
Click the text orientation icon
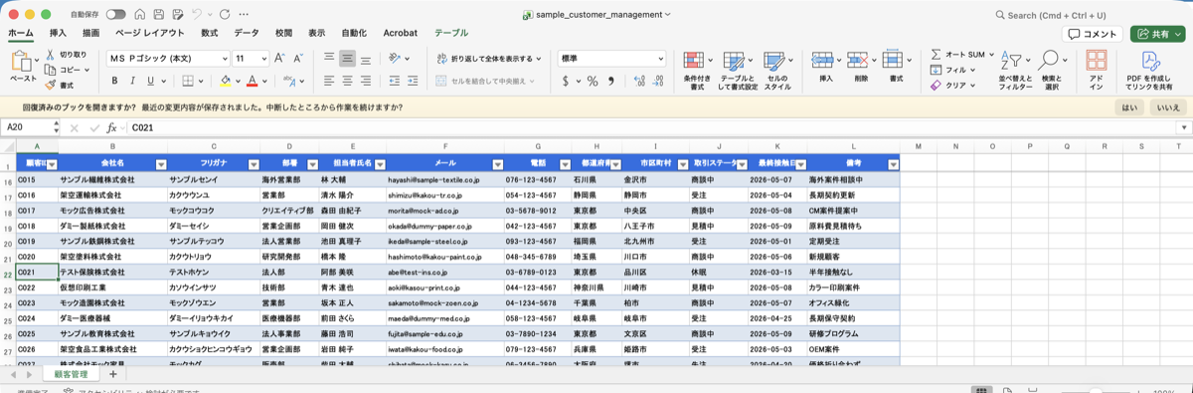point(396,59)
